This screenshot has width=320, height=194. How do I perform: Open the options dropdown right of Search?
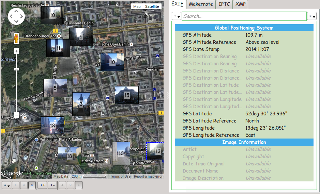[312, 16]
